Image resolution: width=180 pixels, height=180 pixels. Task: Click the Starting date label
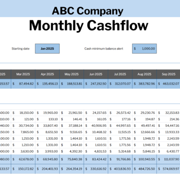tap(21, 49)
